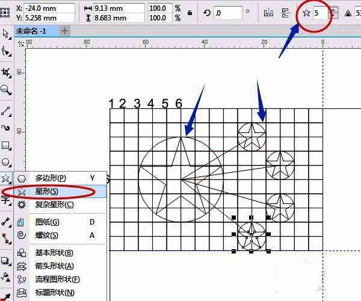Screen dimensions: 361x301
Task: Choose 多边形(P) from the flyout menu
Action: point(50,178)
